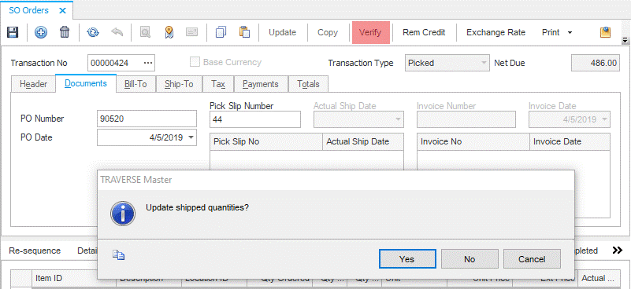
Task: Confirm with the Yes button in the dialog
Action: pos(407,259)
